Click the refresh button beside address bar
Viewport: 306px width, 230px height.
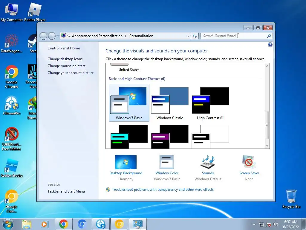coord(195,36)
